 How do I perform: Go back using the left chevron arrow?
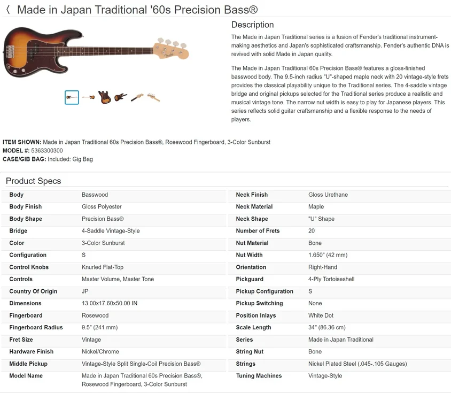(x=8, y=10)
